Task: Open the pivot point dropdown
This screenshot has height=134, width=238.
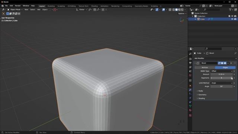Action: tap(90, 10)
